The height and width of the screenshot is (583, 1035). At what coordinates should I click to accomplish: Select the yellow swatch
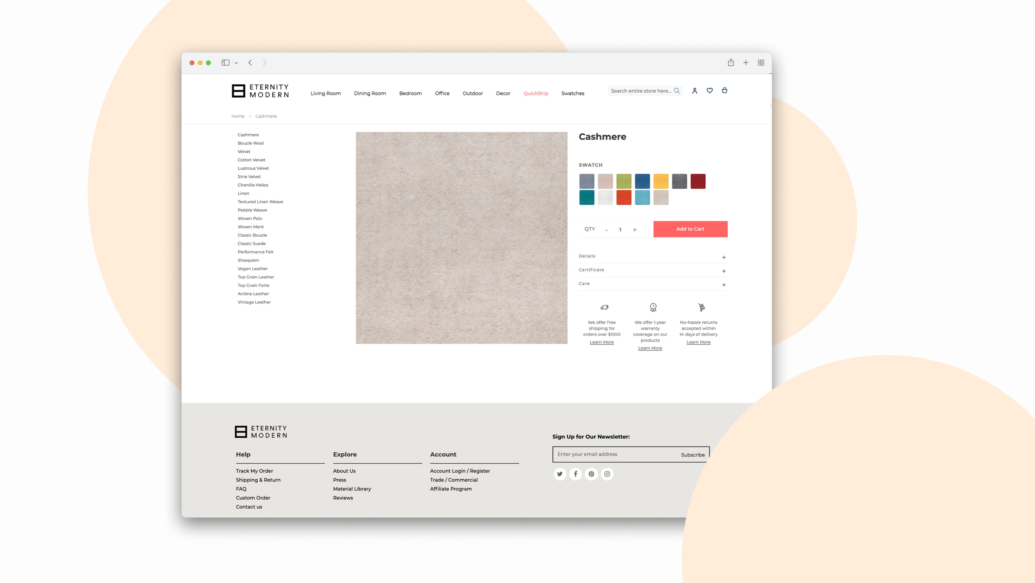tap(661, 182)
